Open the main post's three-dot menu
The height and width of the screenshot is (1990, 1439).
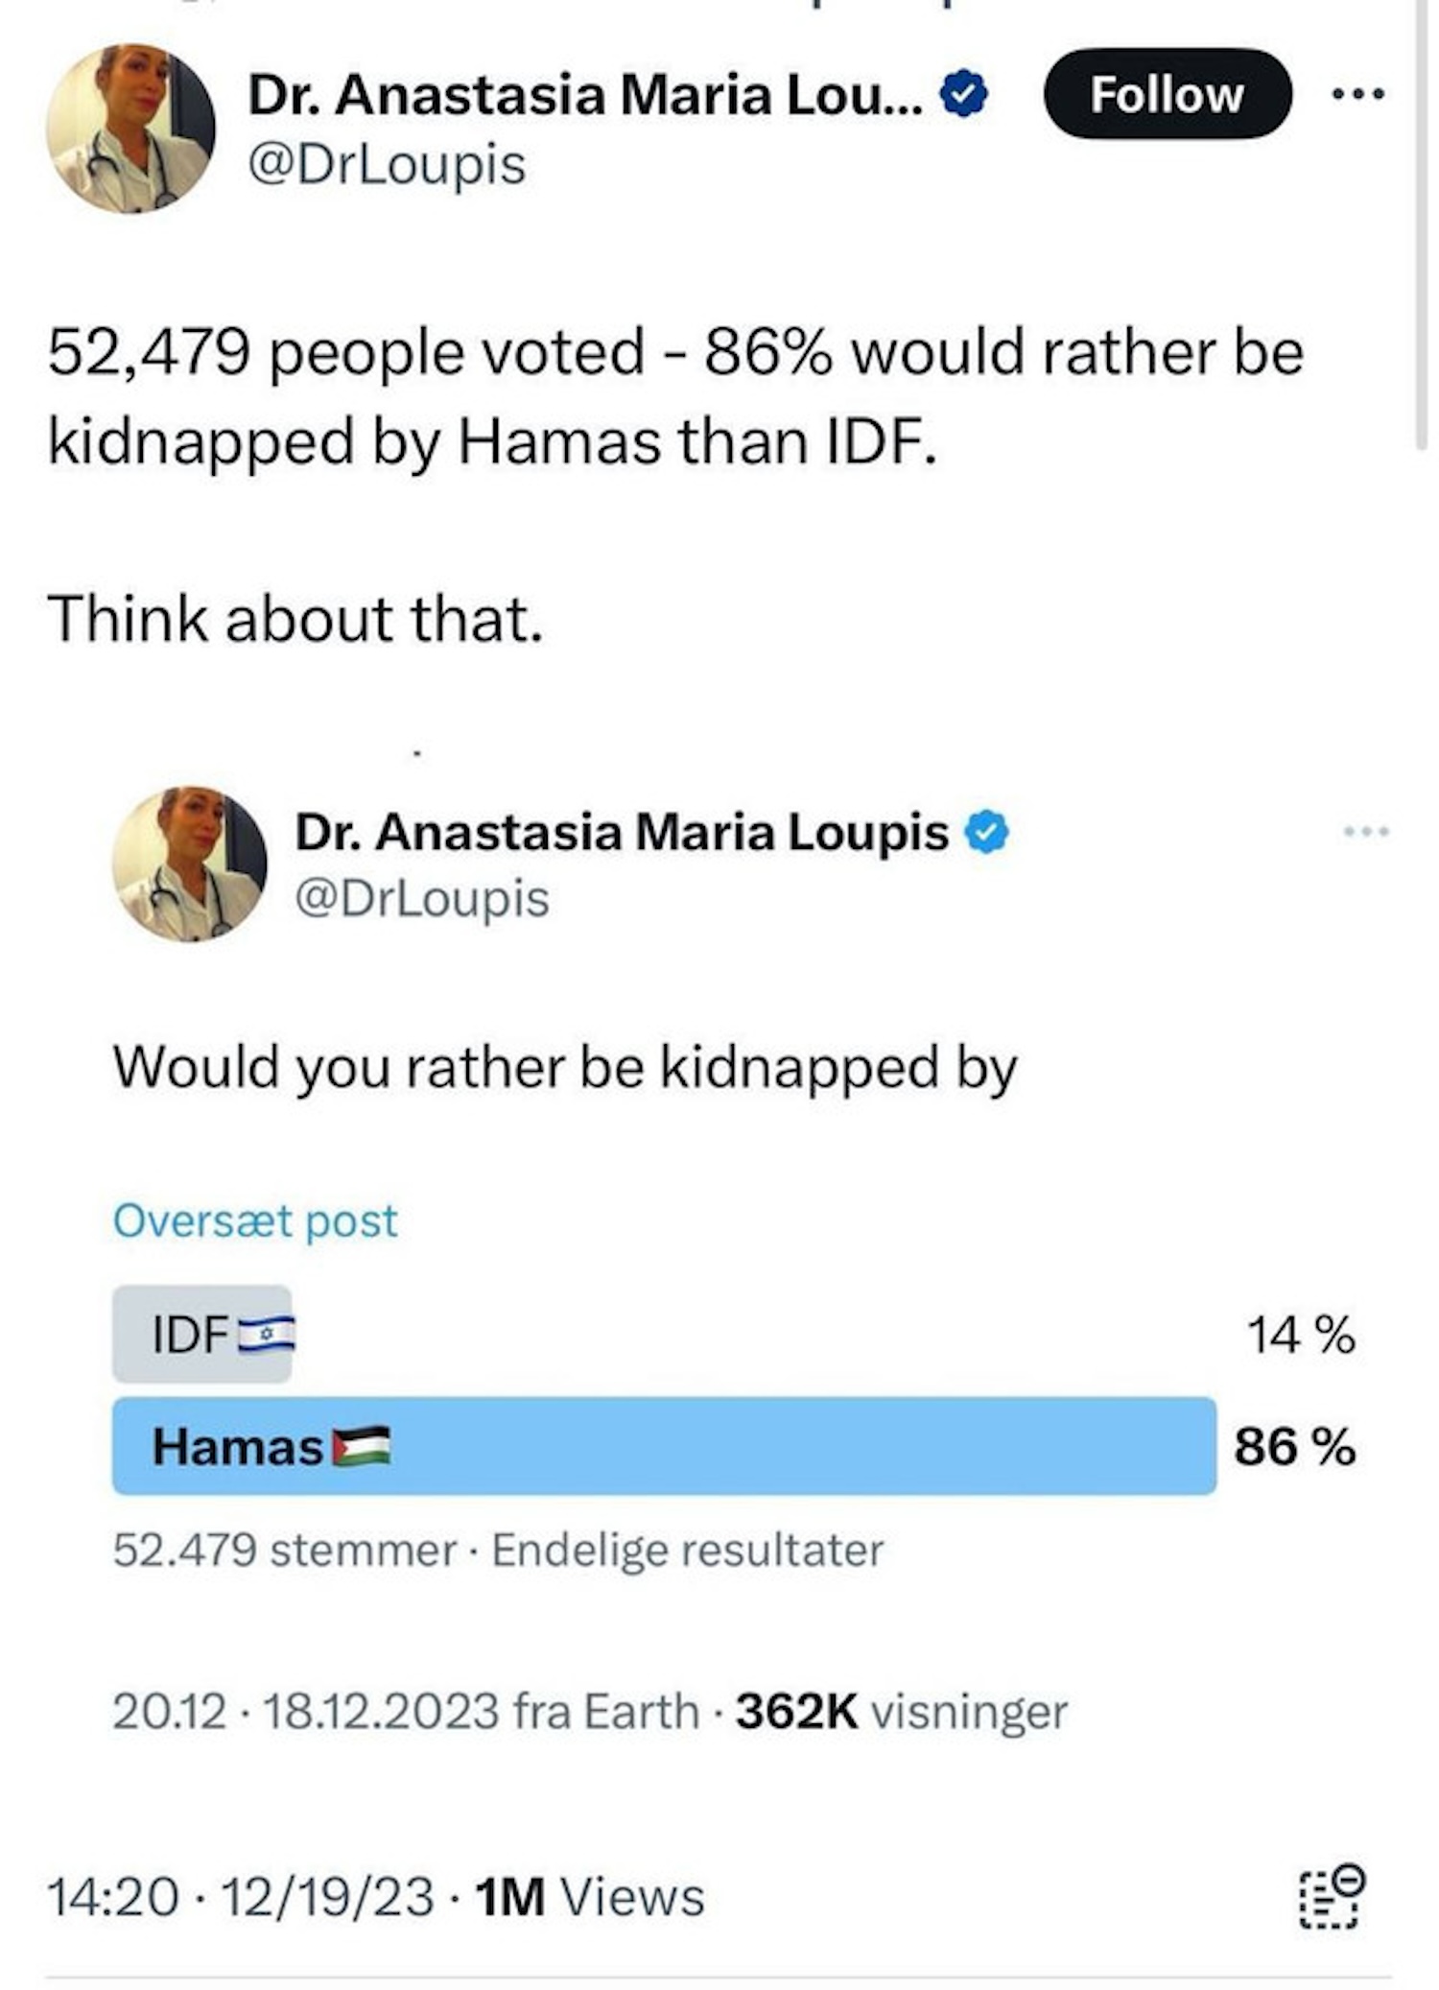pyautogui.click(x=1358, y=94)
